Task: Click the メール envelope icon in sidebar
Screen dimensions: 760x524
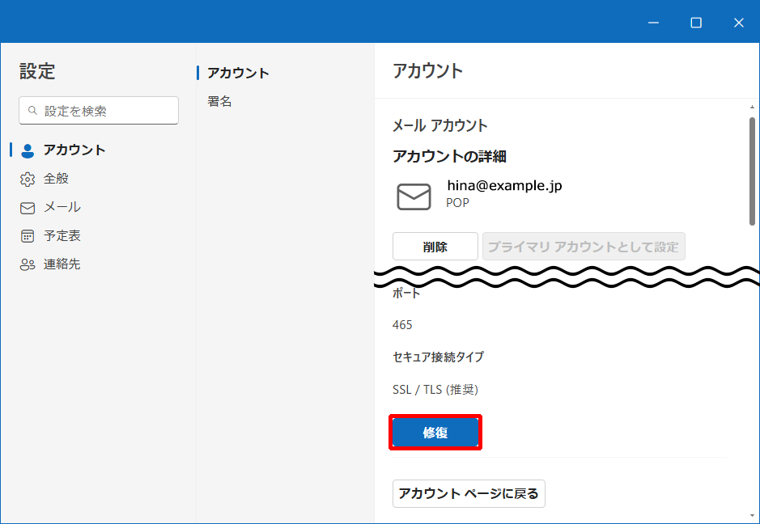Action: click(x=28, y=209)
